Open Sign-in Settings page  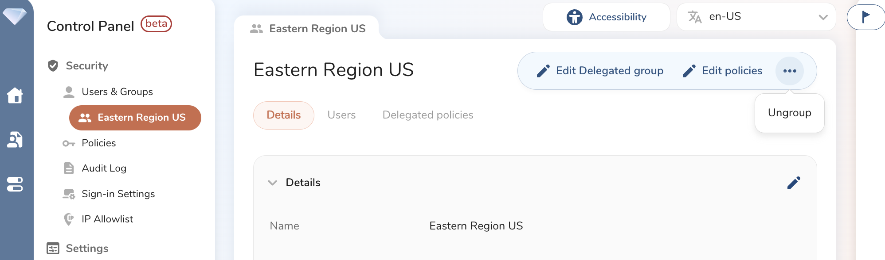click(118, 194)
